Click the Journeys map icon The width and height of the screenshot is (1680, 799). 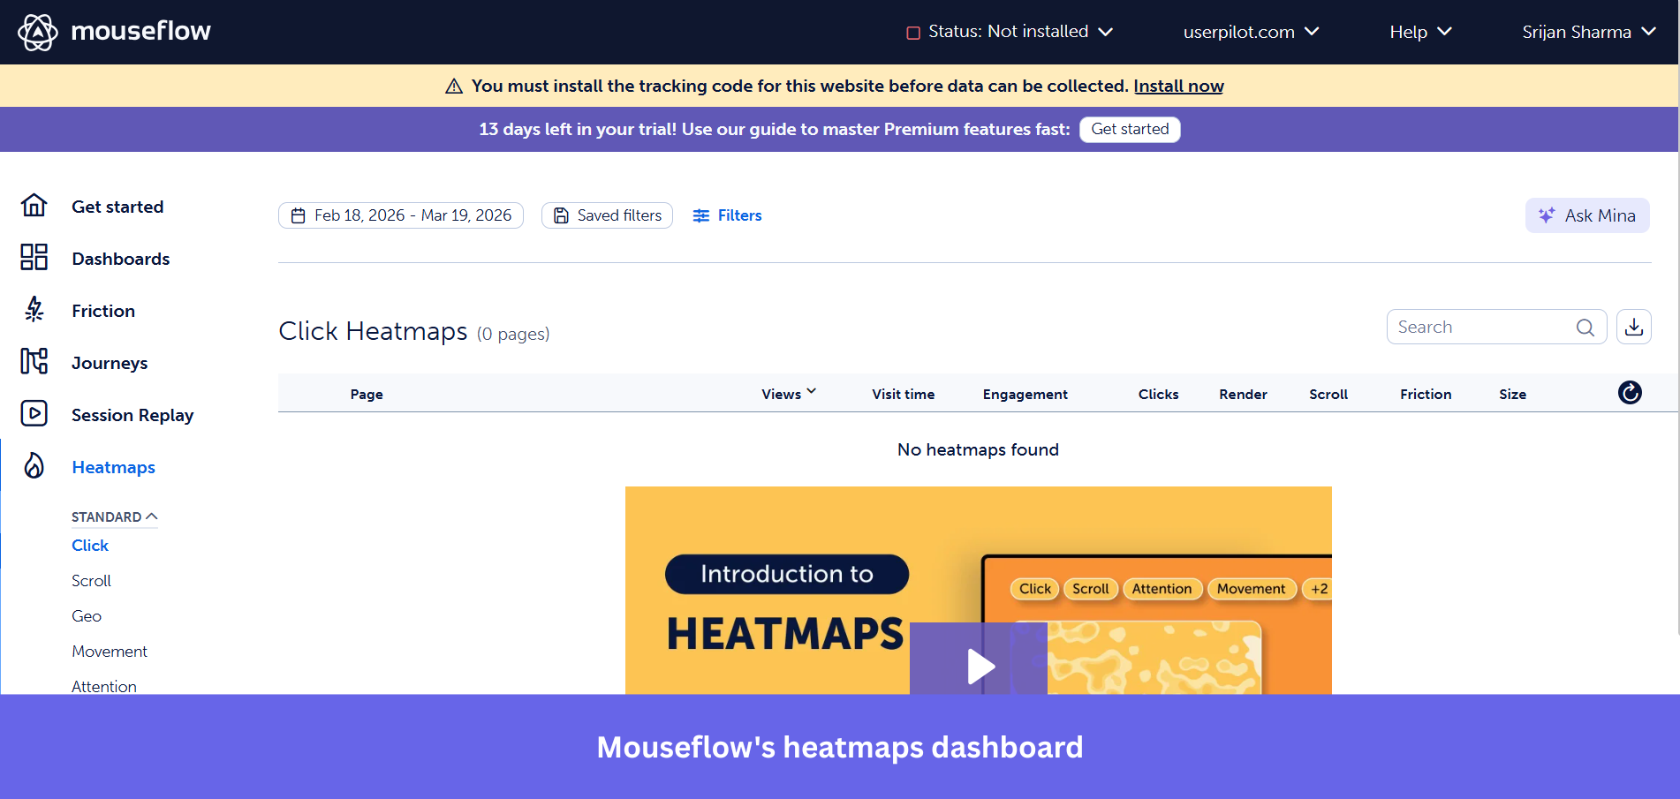34,362
